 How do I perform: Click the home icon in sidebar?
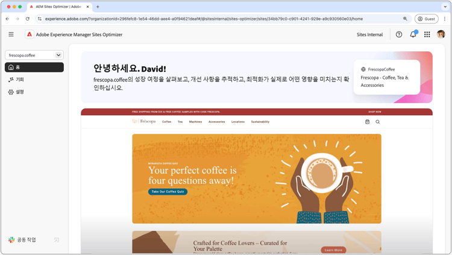11,67
